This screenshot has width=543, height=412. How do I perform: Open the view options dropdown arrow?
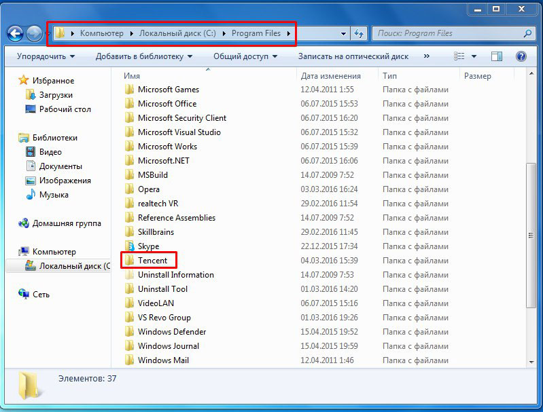[474, 56]
